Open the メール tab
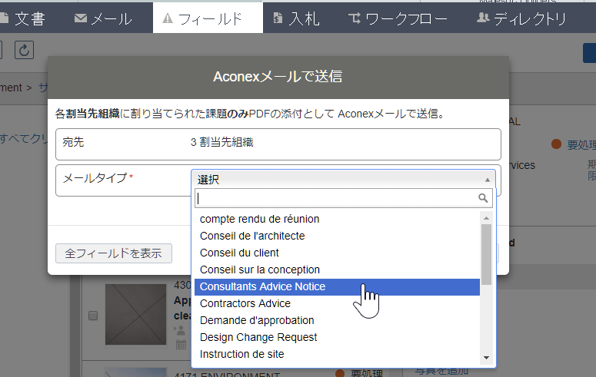Image resolution: width=596 pixels, height=377 pixels. 103,18
